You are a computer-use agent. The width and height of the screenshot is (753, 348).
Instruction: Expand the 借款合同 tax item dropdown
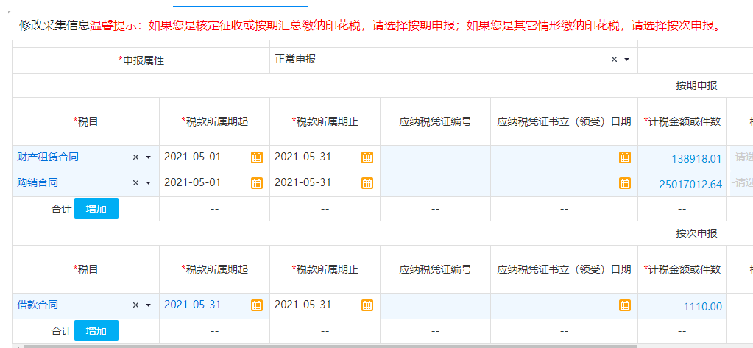coord(148,305)
